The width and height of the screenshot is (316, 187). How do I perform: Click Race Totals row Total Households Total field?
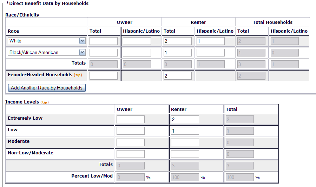point(251,64)
